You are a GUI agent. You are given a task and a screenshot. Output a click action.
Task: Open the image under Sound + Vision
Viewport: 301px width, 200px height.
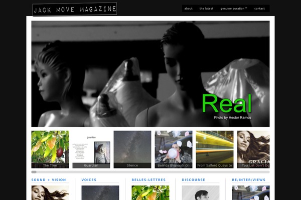[50, 192]
